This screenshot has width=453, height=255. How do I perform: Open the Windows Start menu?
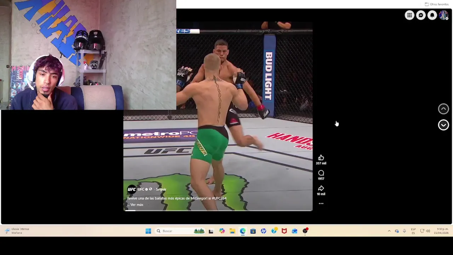click(148, 231)
